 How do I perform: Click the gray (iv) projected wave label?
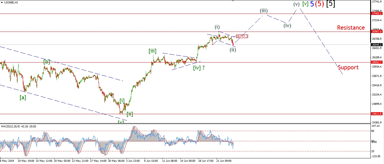click(287, 25)
